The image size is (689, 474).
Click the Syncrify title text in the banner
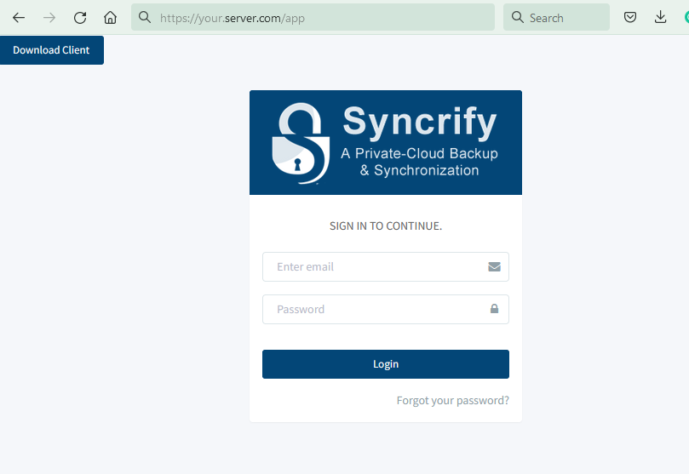(420, 123)
